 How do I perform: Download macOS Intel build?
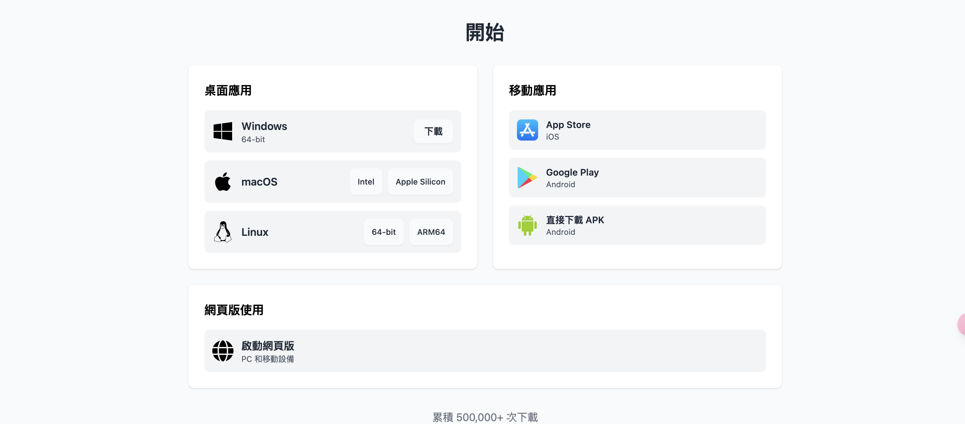tap(366, 182)
